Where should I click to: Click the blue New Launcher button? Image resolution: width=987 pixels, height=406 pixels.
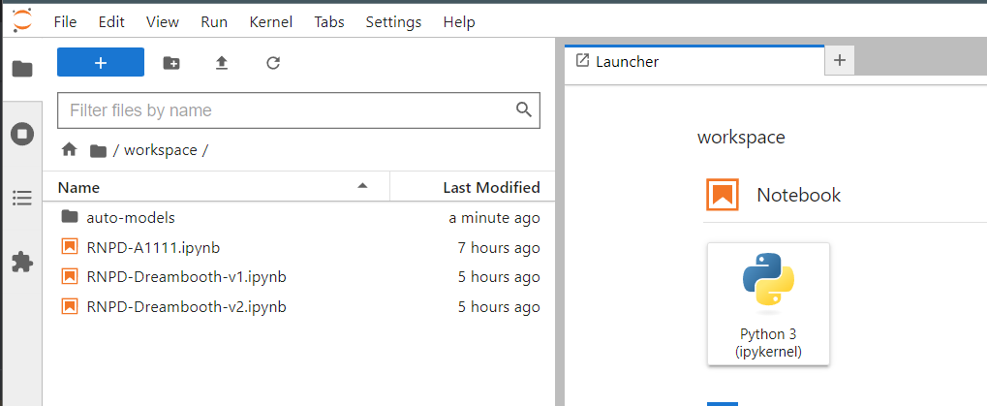coord(101,62)
